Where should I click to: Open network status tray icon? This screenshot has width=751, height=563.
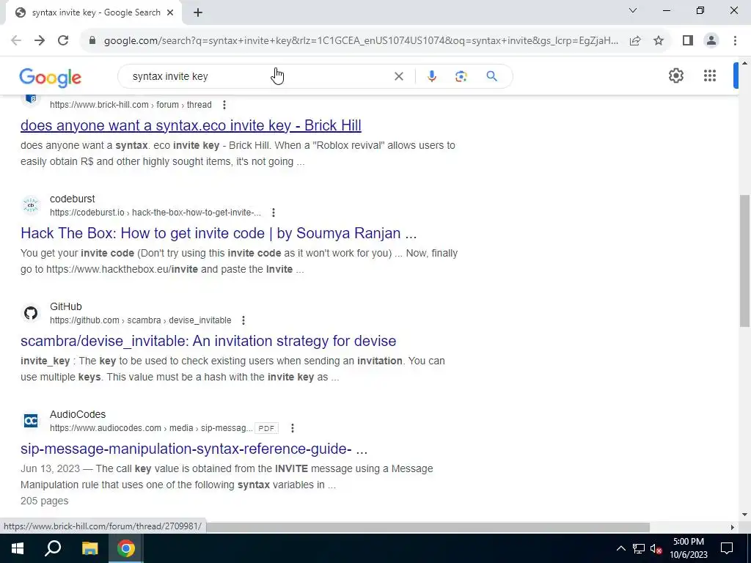[x=639, y=548]
